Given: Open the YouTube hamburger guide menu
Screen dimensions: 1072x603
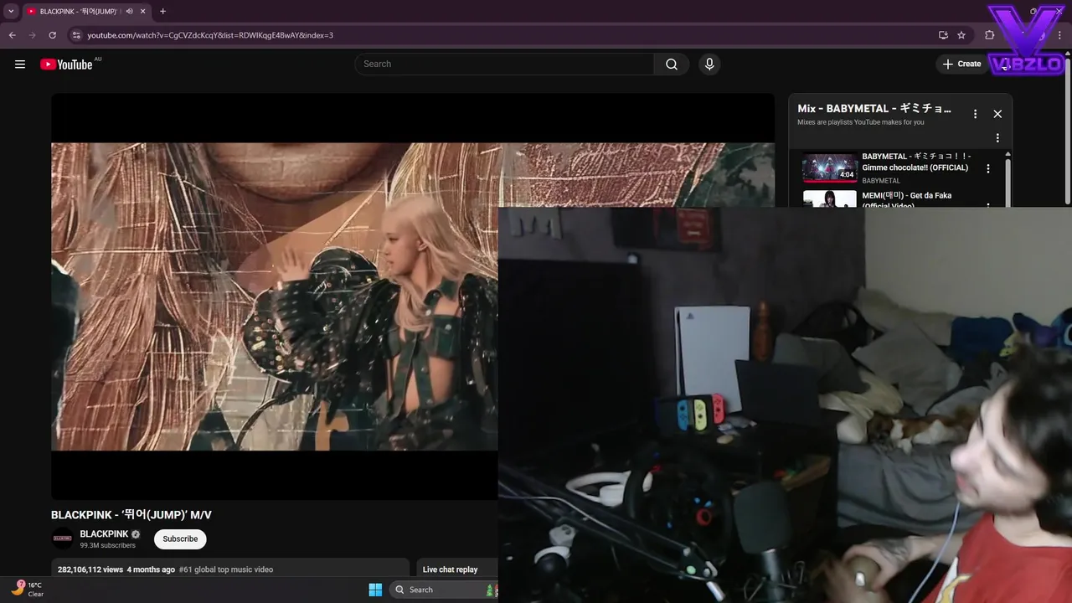Looking at the screenshot, I should (x=20, y=64).
